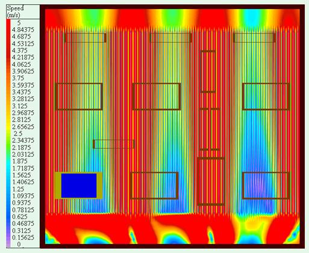Select the middle-row center outlined box
This screenshot has height=253, width=309.
[157, 96]
